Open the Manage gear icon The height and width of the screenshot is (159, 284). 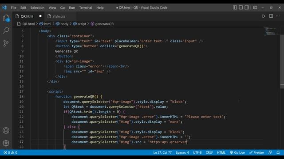[6, 143]
